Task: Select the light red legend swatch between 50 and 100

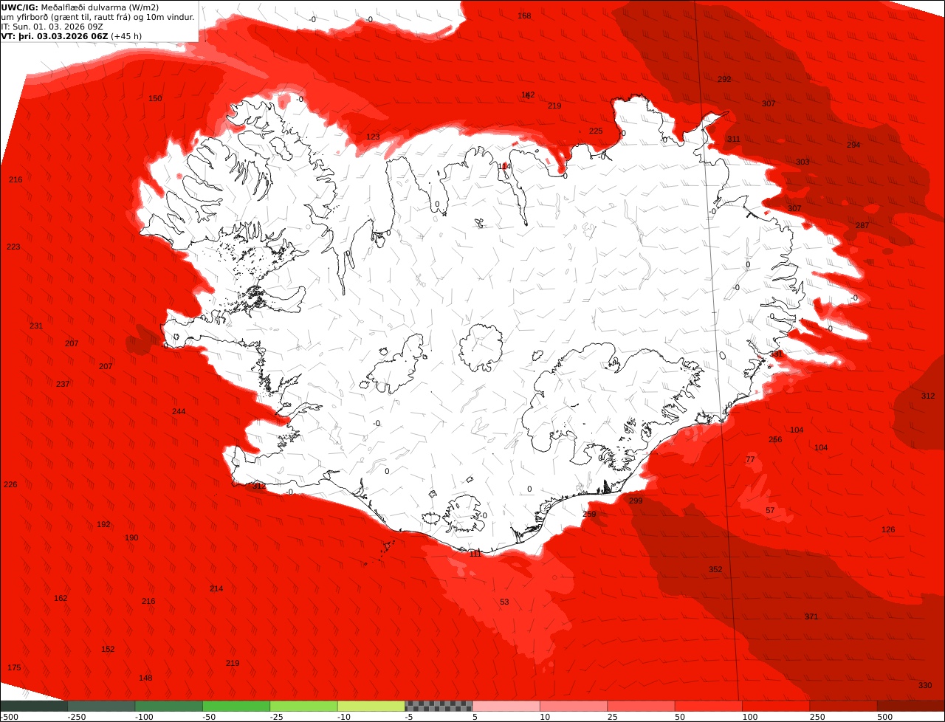Action: (x=708, y=706)
